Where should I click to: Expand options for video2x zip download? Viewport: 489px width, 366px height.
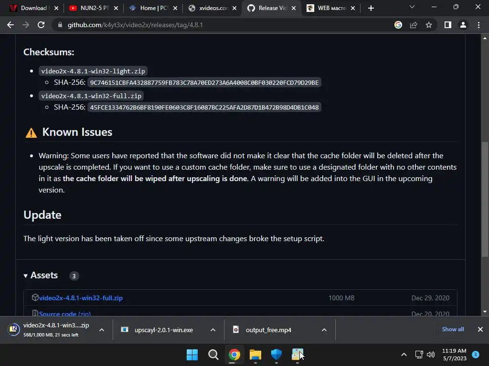point(102,330)
